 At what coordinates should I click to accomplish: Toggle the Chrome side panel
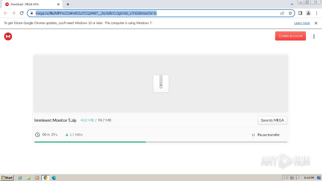[x=300, y=13]
